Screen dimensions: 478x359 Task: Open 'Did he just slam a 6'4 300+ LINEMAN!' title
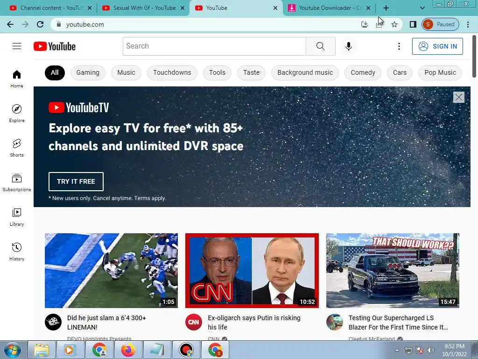click(x=106, y=323)
